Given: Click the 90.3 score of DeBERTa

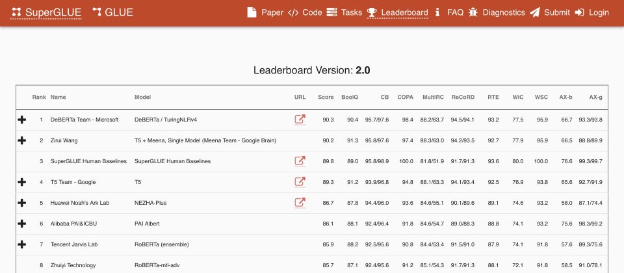Looking at the screenshot, I should coord(328,120).
